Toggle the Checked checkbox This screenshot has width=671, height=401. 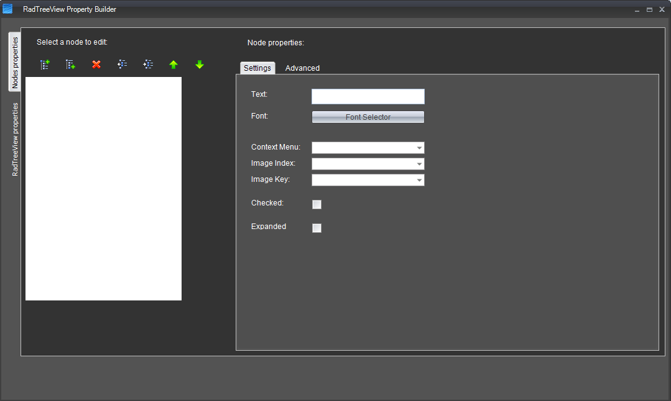click(x=317, y=205)
